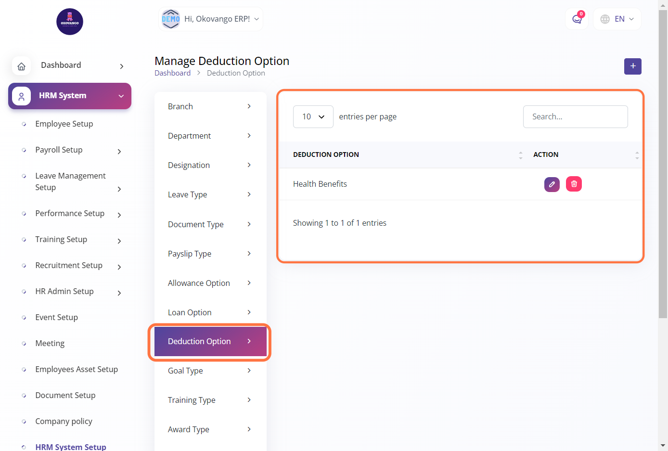Click the Dashboard breadcrumb link

172,73
